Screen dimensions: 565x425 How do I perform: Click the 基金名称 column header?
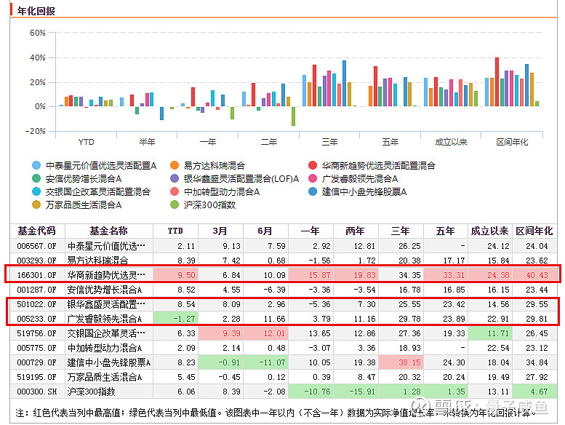tap(109, 231)
